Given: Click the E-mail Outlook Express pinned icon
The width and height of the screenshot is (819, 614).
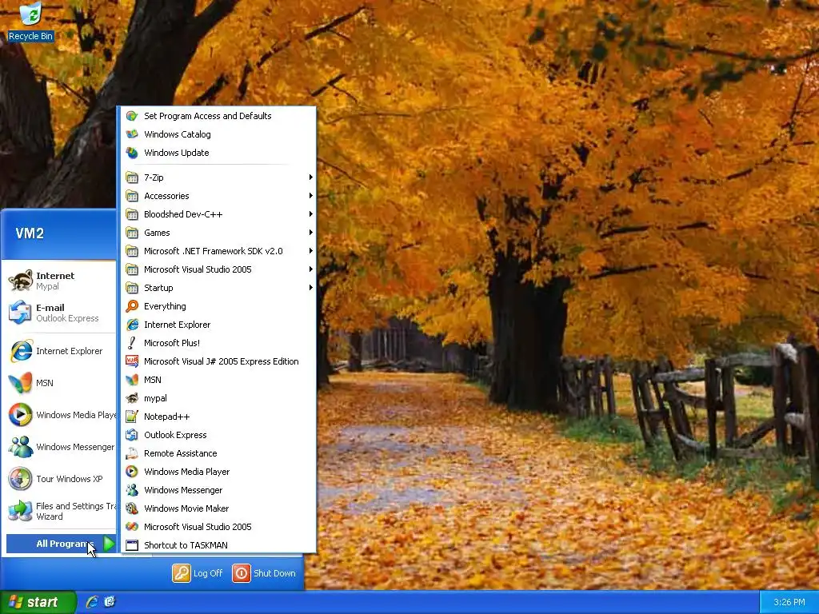Looking at the screenshot, I should (20, 313).
